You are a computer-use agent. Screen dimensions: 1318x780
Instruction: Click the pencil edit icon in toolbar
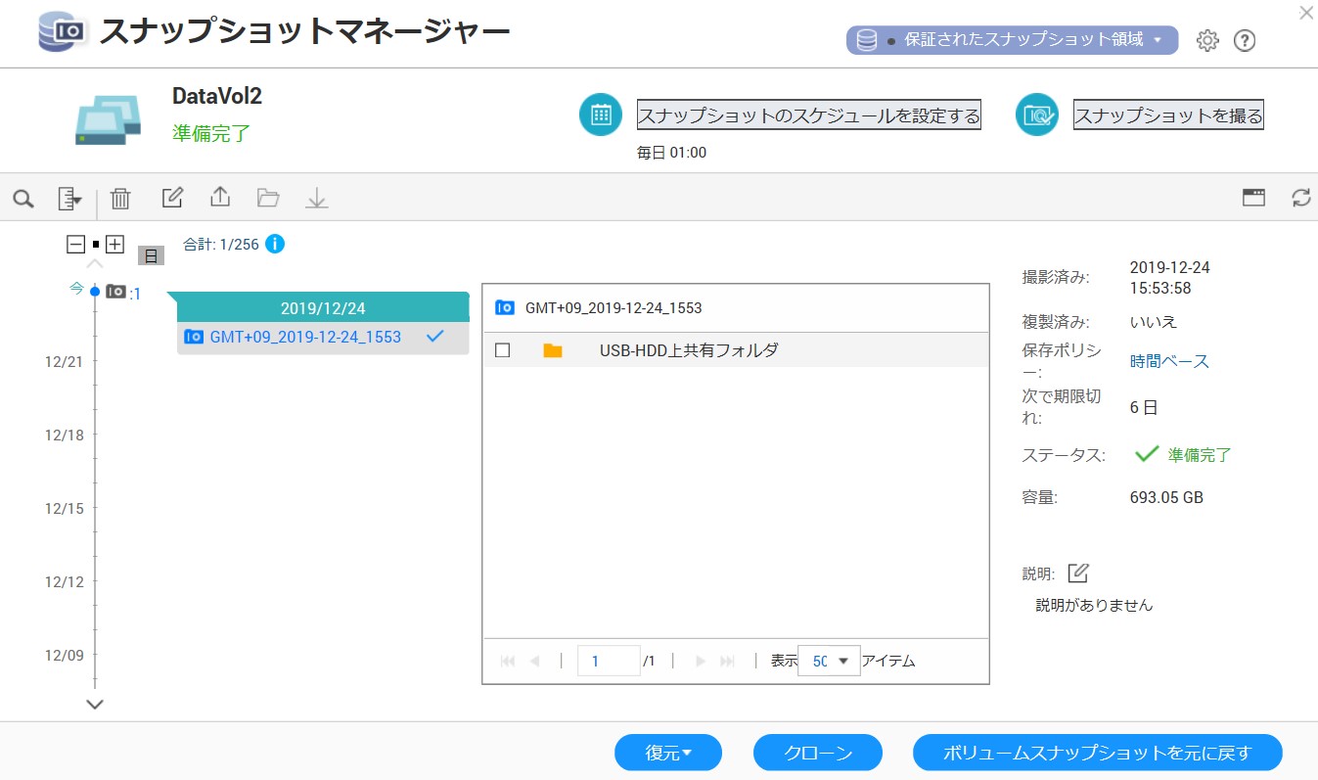point(172,198)
